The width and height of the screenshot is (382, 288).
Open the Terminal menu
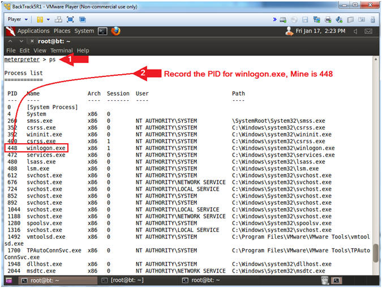tap(61, 50)
